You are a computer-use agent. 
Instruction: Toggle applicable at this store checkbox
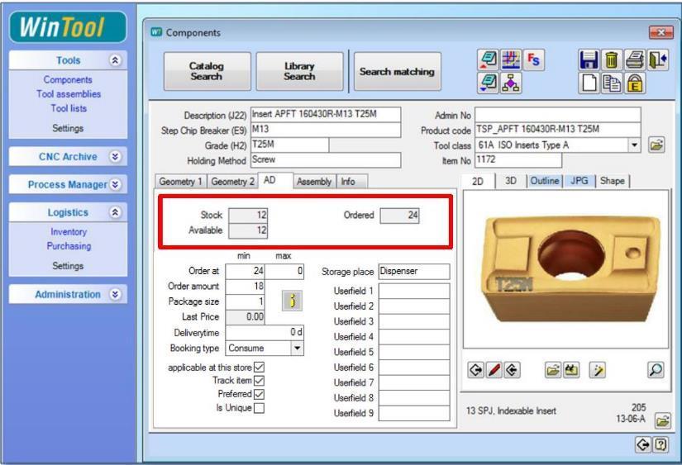click(259, 368)
